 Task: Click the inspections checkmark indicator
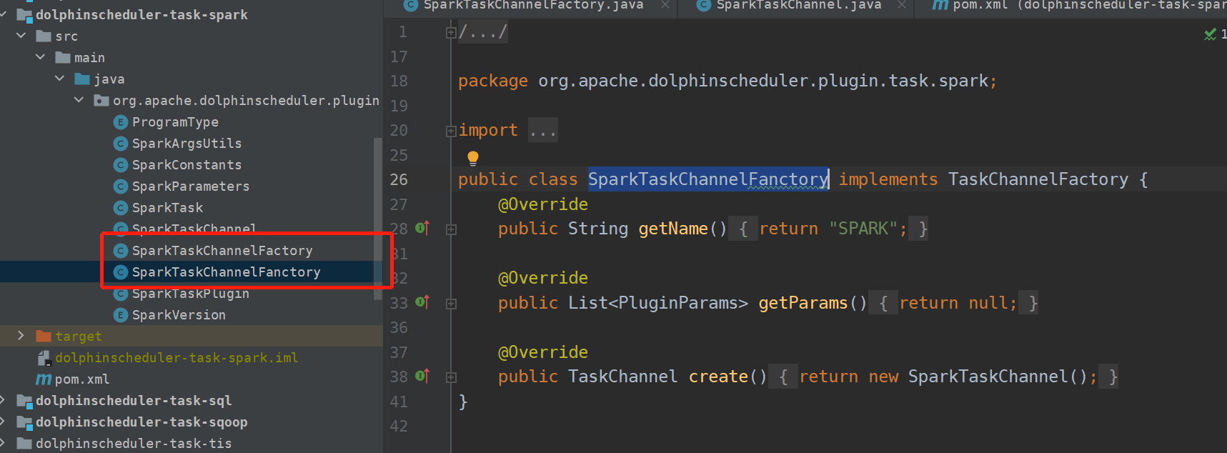pyautogui.click(x=1210, y=34)
